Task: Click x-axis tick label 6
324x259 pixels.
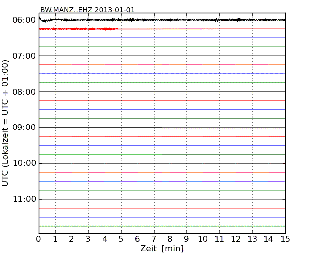Action: [137, 239]
